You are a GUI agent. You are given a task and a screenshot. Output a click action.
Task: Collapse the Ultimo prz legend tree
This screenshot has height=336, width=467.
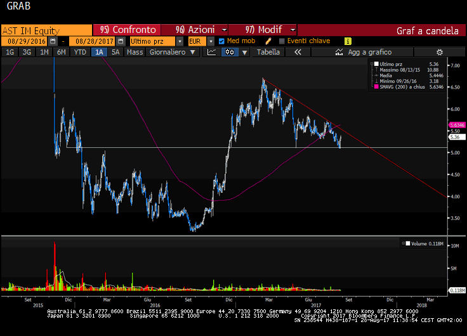coord(372,65)
